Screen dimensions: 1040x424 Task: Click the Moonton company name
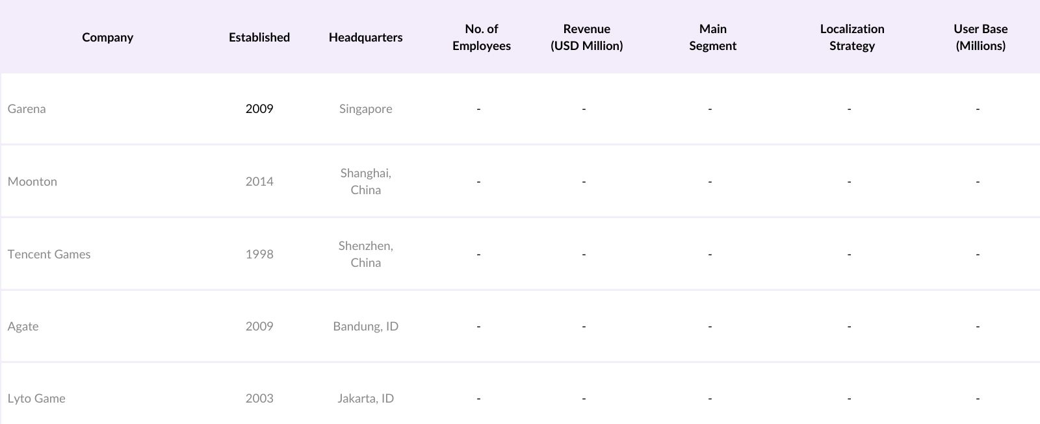tap(32, 182)
